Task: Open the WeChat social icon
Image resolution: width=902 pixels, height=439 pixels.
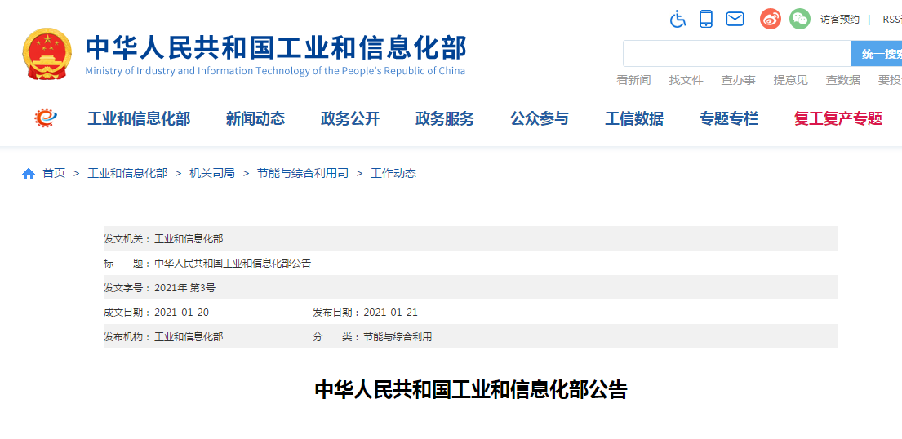Action: (x=799, y=19)
